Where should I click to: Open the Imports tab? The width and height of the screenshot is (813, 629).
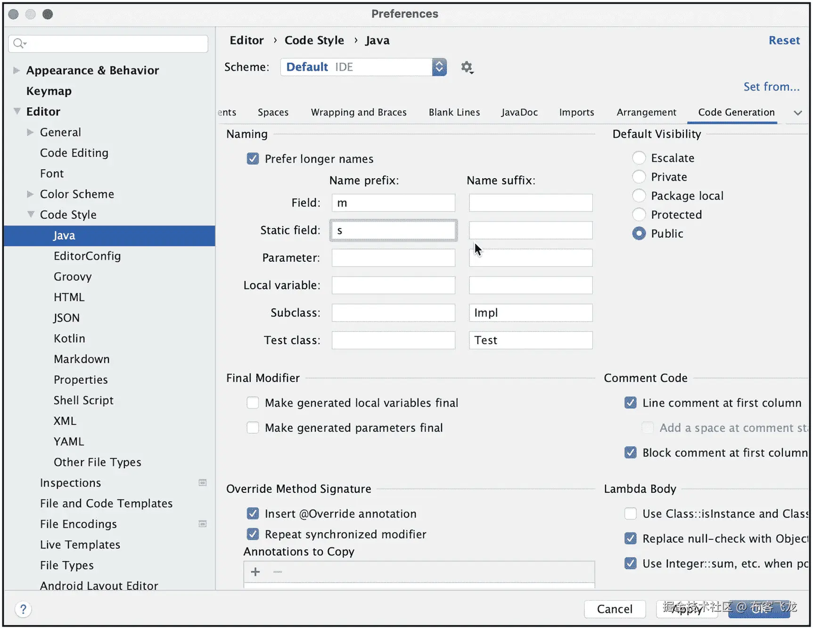[576, 112]
